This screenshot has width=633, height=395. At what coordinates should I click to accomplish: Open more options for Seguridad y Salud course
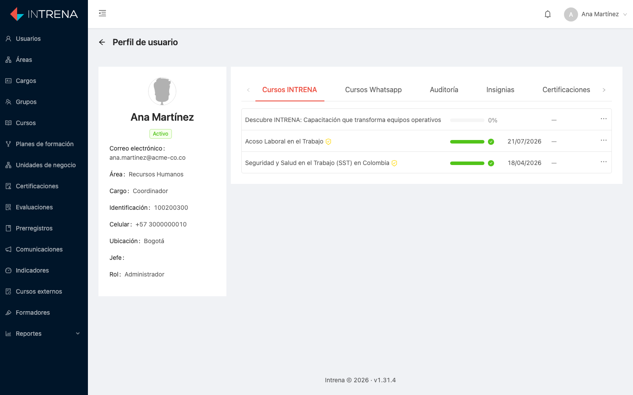tap(604, 162)
